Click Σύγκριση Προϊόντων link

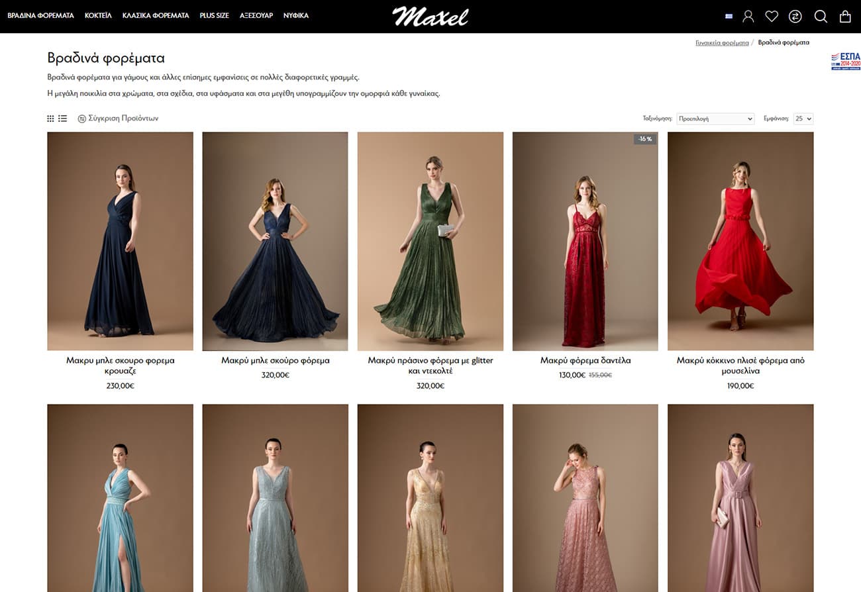[118, 119]
